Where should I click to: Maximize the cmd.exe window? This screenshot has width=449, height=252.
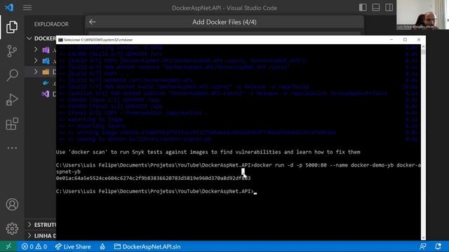tap(405, 40)
